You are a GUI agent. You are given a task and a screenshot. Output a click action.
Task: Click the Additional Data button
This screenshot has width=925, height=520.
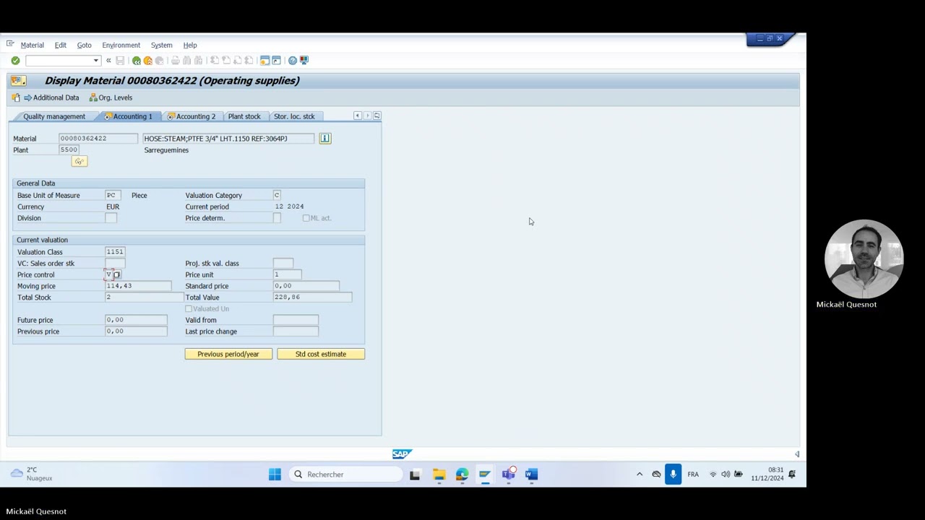(51, 97)
